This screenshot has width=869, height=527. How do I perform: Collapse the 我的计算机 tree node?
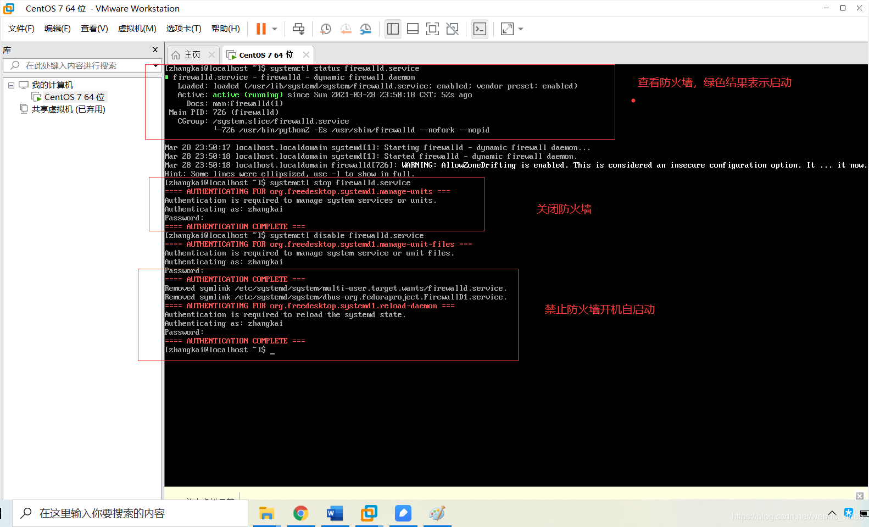click(x=11, y=85)
